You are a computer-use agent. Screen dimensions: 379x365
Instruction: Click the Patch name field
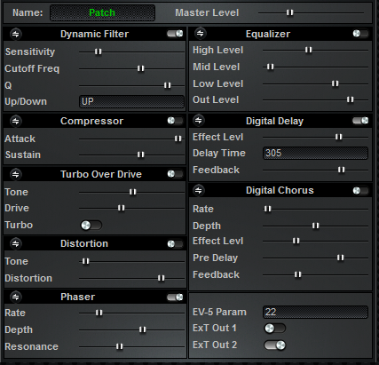pos(102,12)
